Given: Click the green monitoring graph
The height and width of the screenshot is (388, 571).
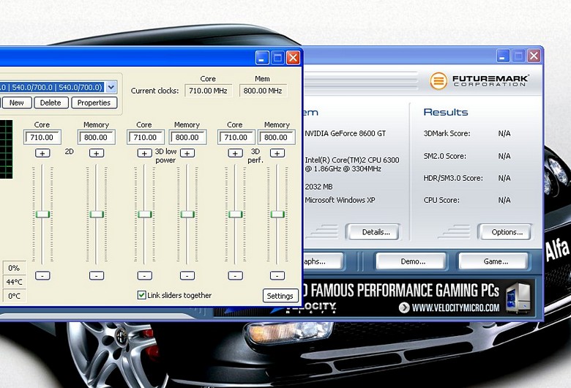Looking at the screenshot, I should click(x=6, y=149).
